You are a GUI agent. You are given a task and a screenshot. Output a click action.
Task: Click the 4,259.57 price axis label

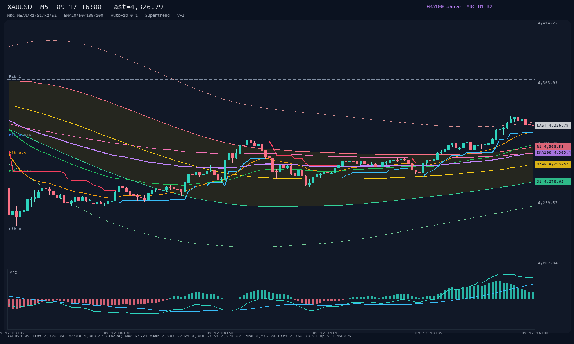(x=547, y=203)
